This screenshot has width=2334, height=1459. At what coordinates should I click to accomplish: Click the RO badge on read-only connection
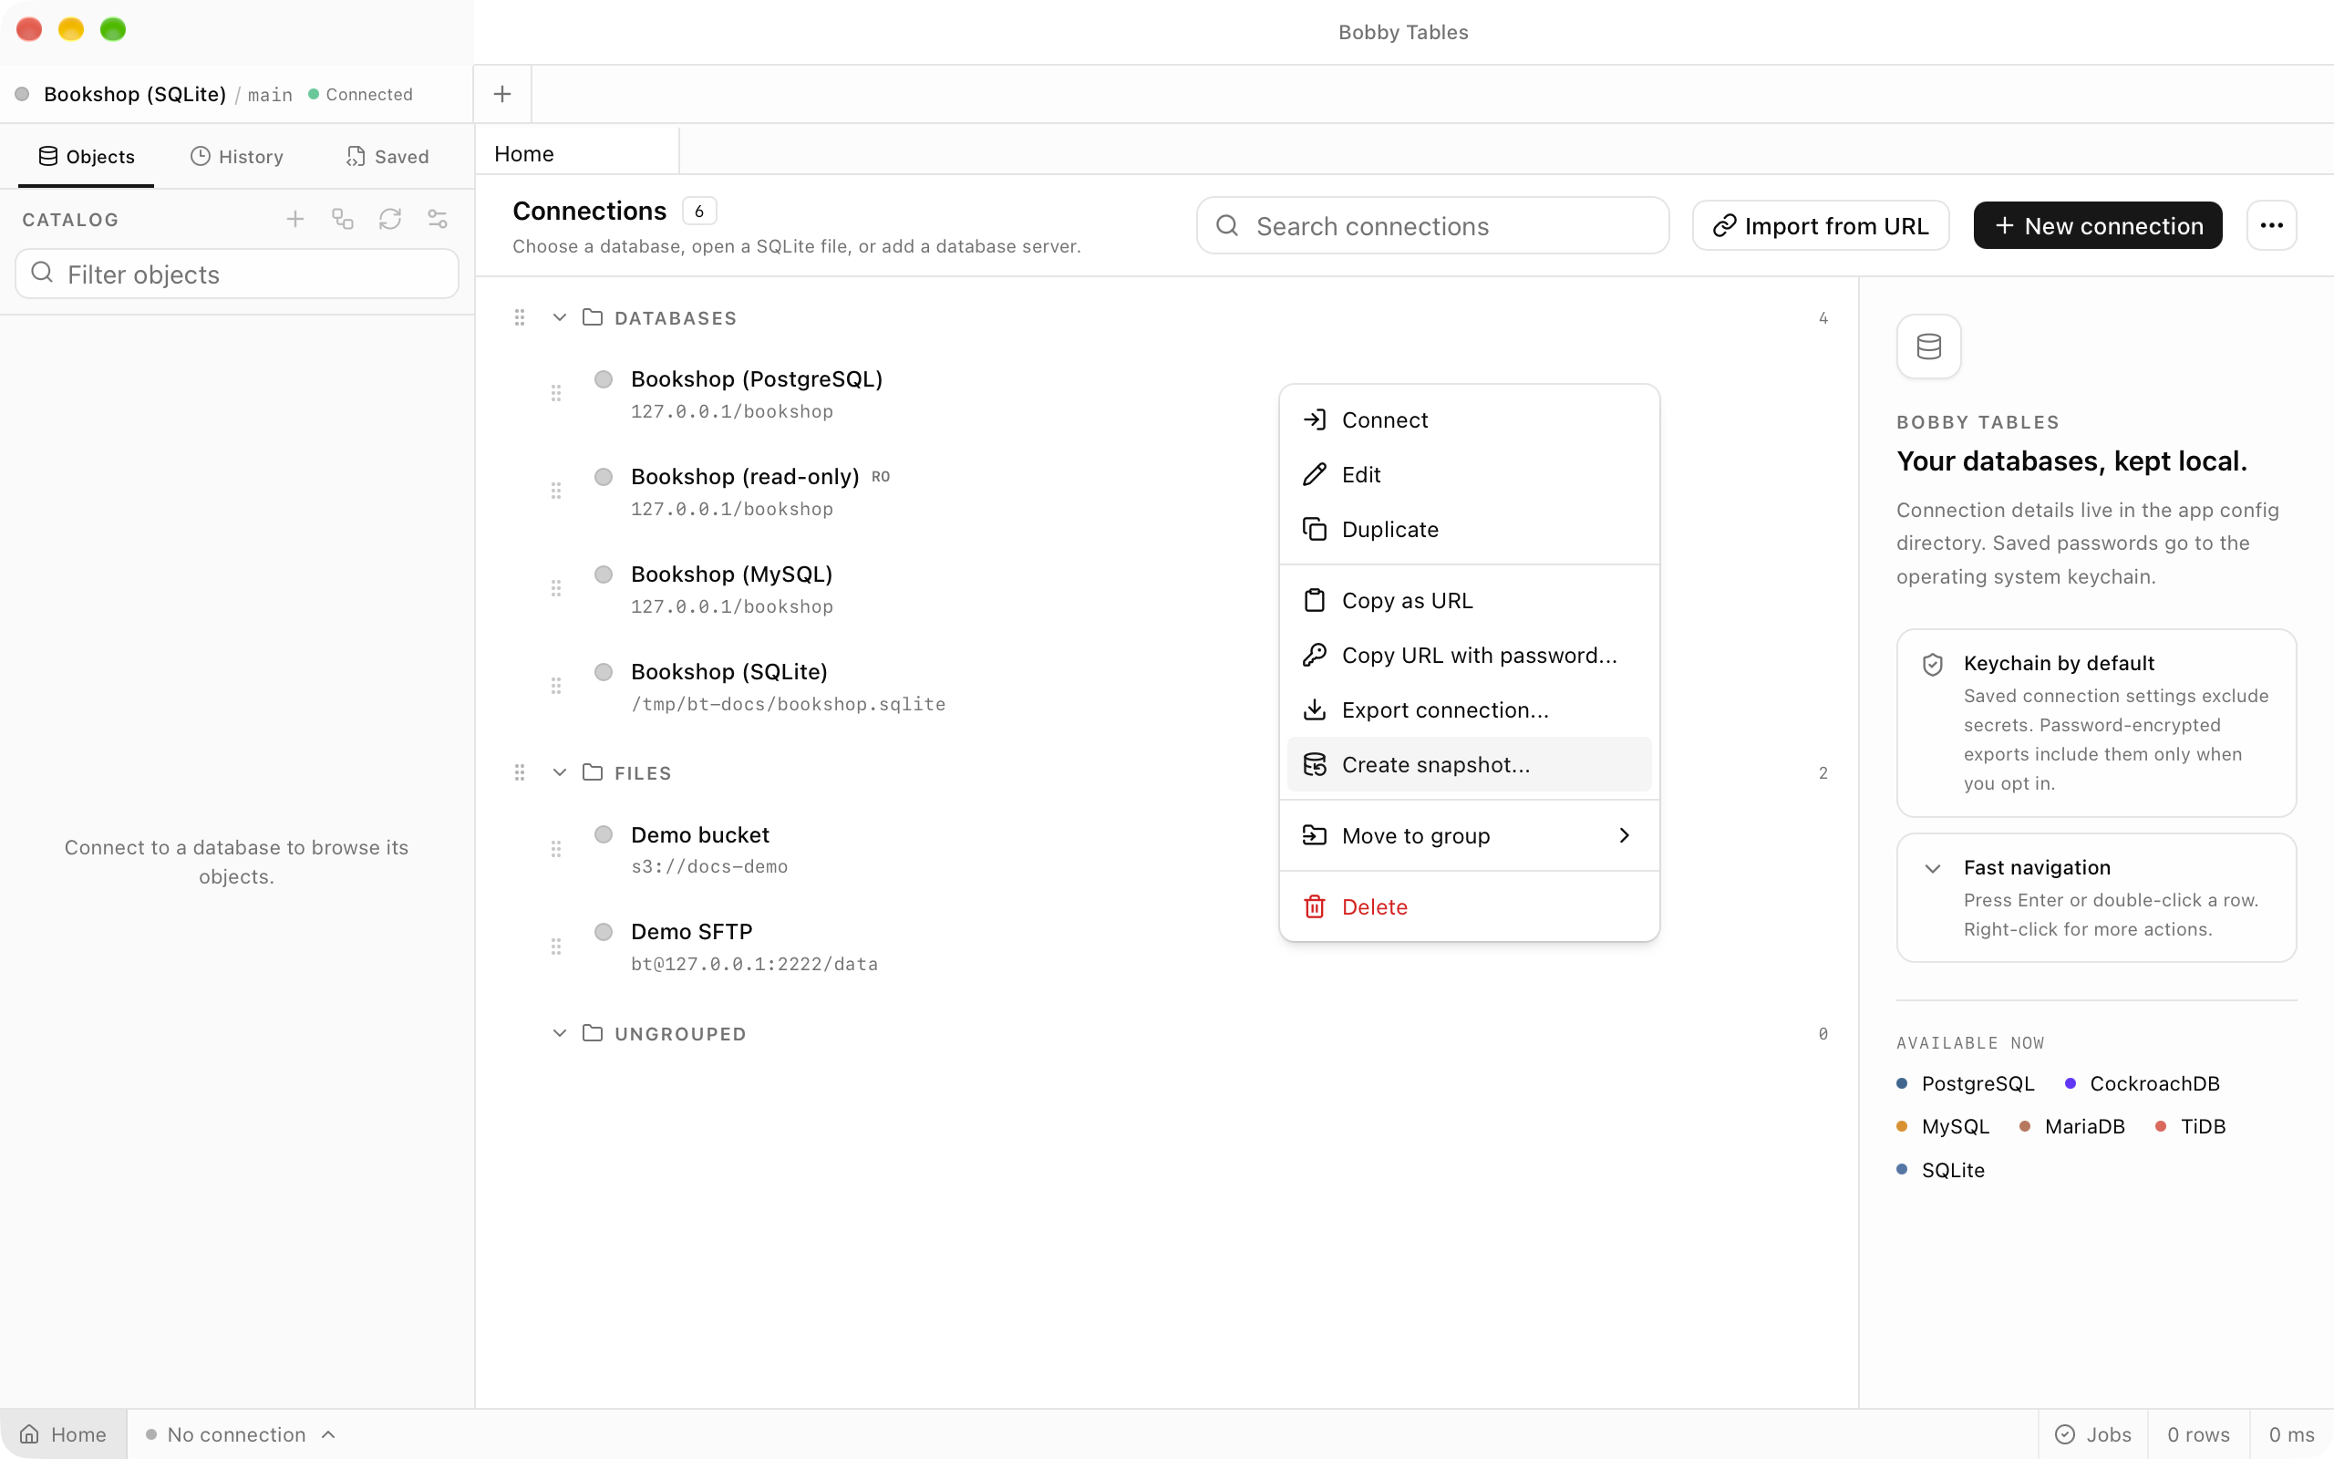[x=881, y=477]
